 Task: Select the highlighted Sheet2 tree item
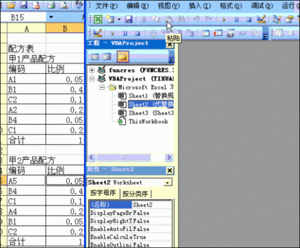coord(145,104)
